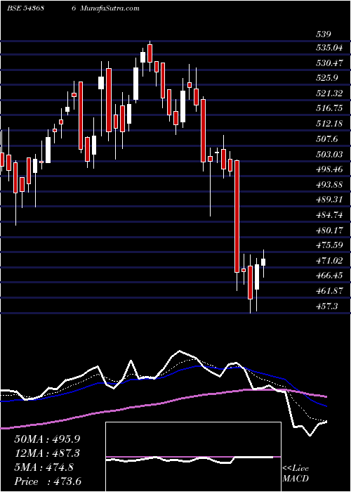The width and height of the screenshot is (351, 492).
Task: Click the 539 price axis label
Action: pyautogui.click(x=324, y=34)
